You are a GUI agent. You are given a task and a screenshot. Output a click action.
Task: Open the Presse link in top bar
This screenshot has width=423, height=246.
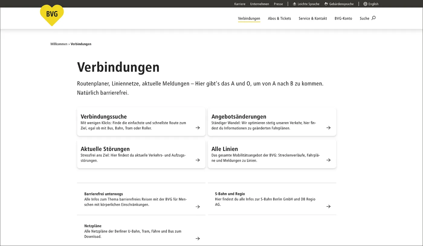[278, 4]
